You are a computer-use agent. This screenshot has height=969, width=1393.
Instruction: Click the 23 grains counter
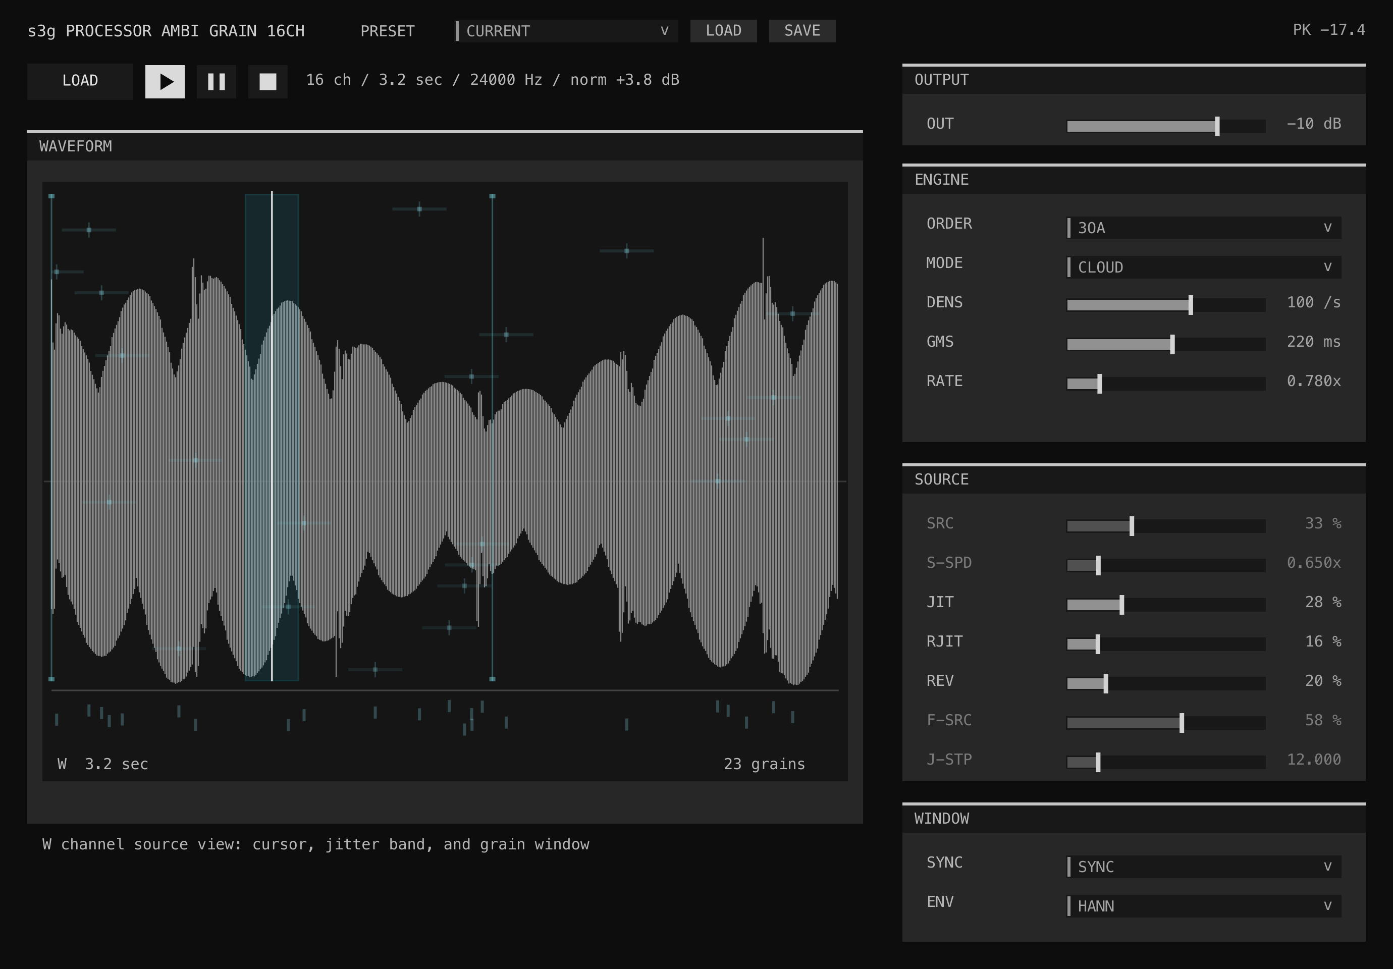[765, 764]
